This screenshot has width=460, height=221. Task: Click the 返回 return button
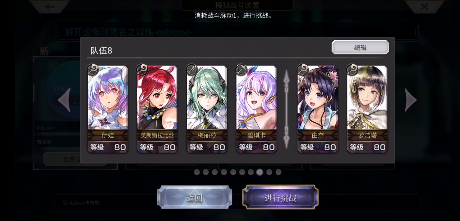(x=194, y=198)
